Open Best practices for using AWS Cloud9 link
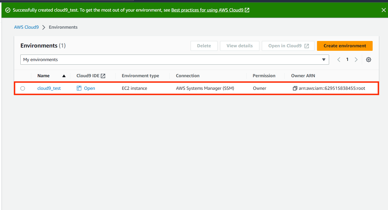The width and height of the screenshot is (388, 210). [x=210, y=10]
